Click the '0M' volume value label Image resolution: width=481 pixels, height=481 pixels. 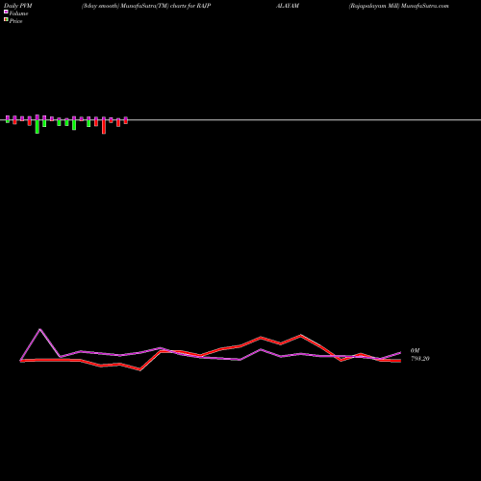click(415, 351)
